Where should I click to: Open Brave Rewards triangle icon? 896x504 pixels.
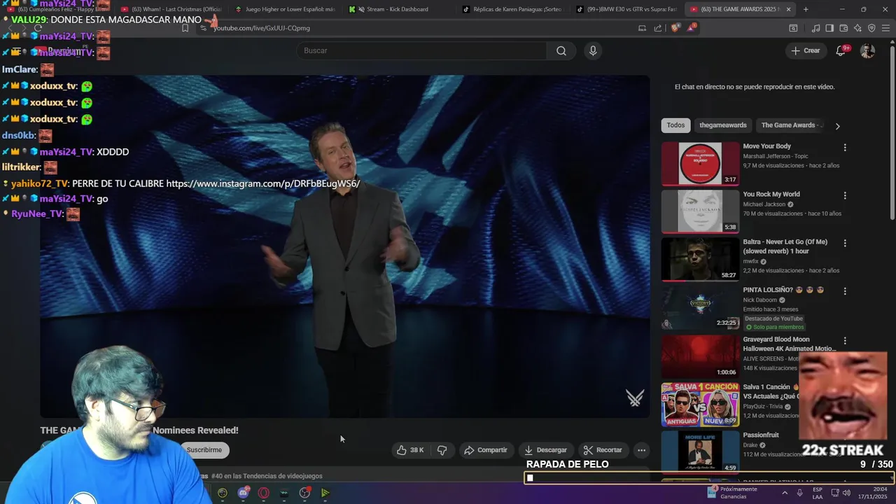[x=692, y=28]
